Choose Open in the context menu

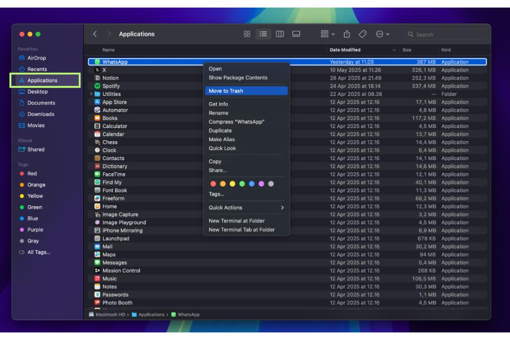246,69
